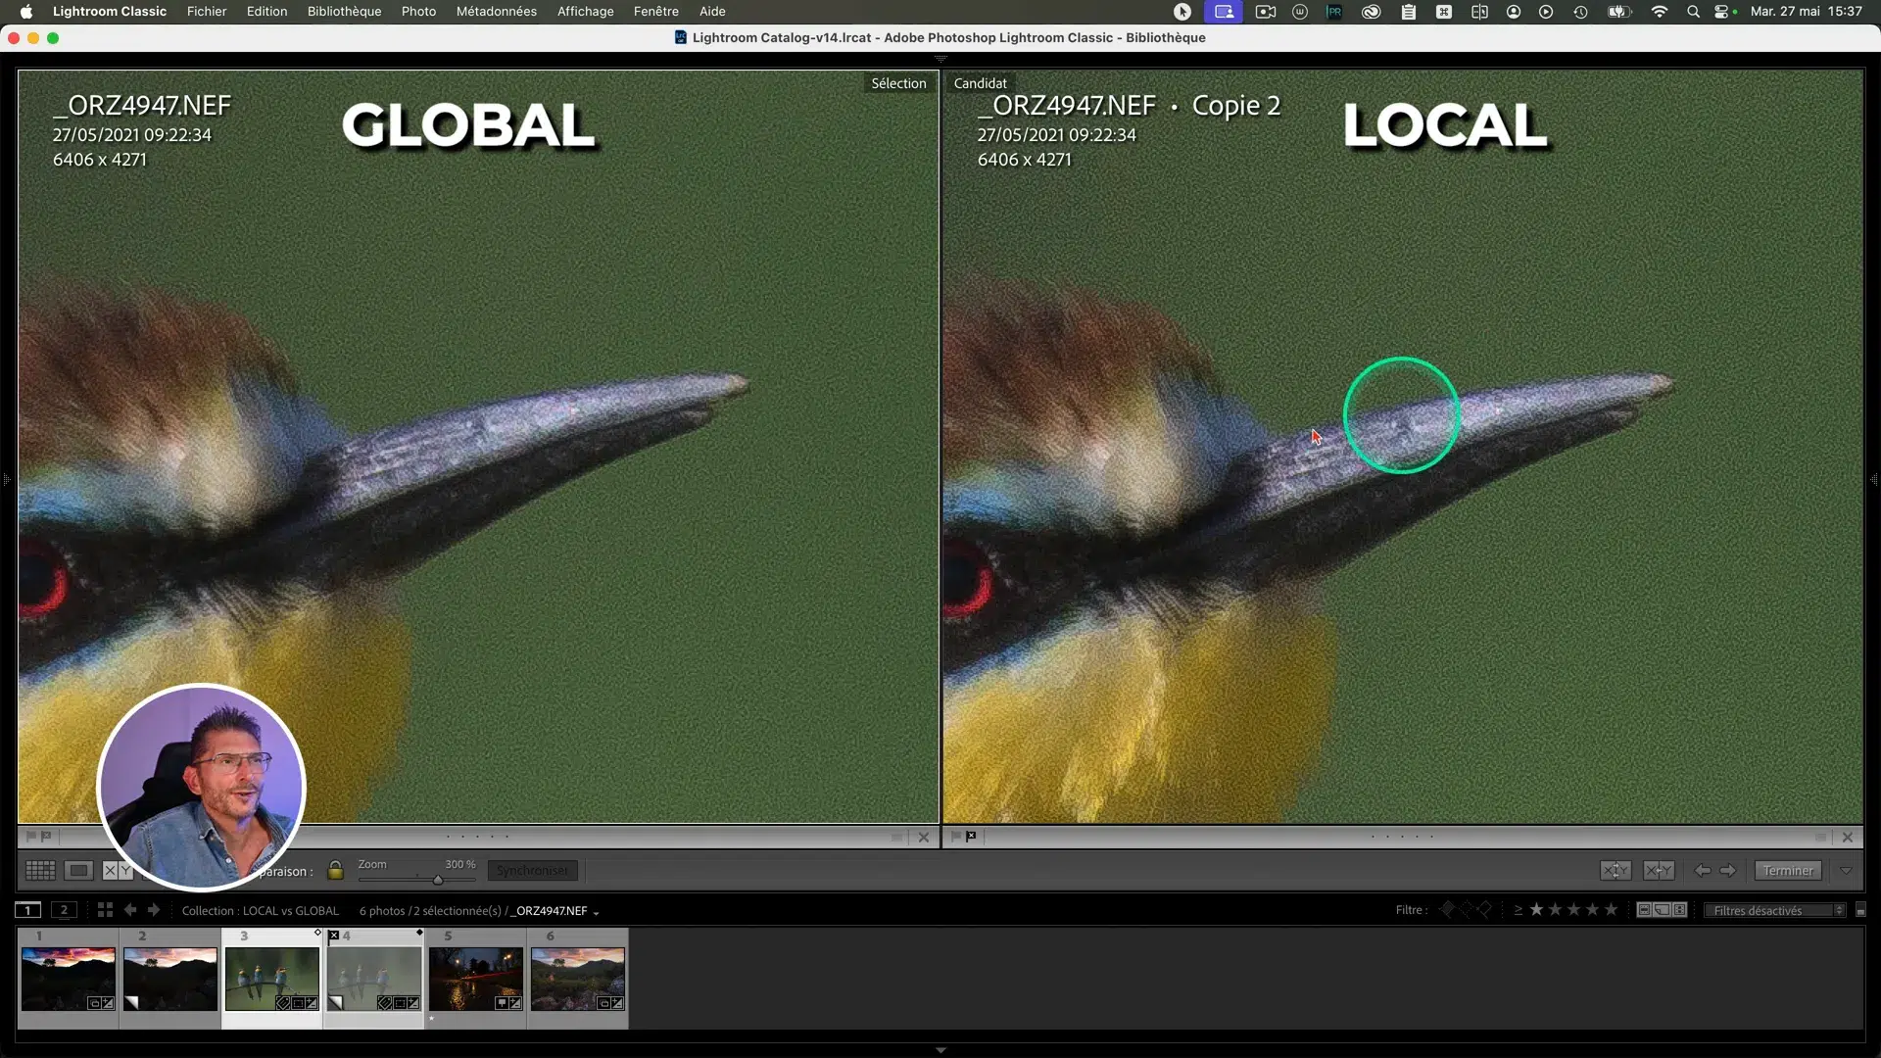This screenshot has width=1881, height=1058.
Task: Open the Métadonnées menu
Action: [496, 11]
